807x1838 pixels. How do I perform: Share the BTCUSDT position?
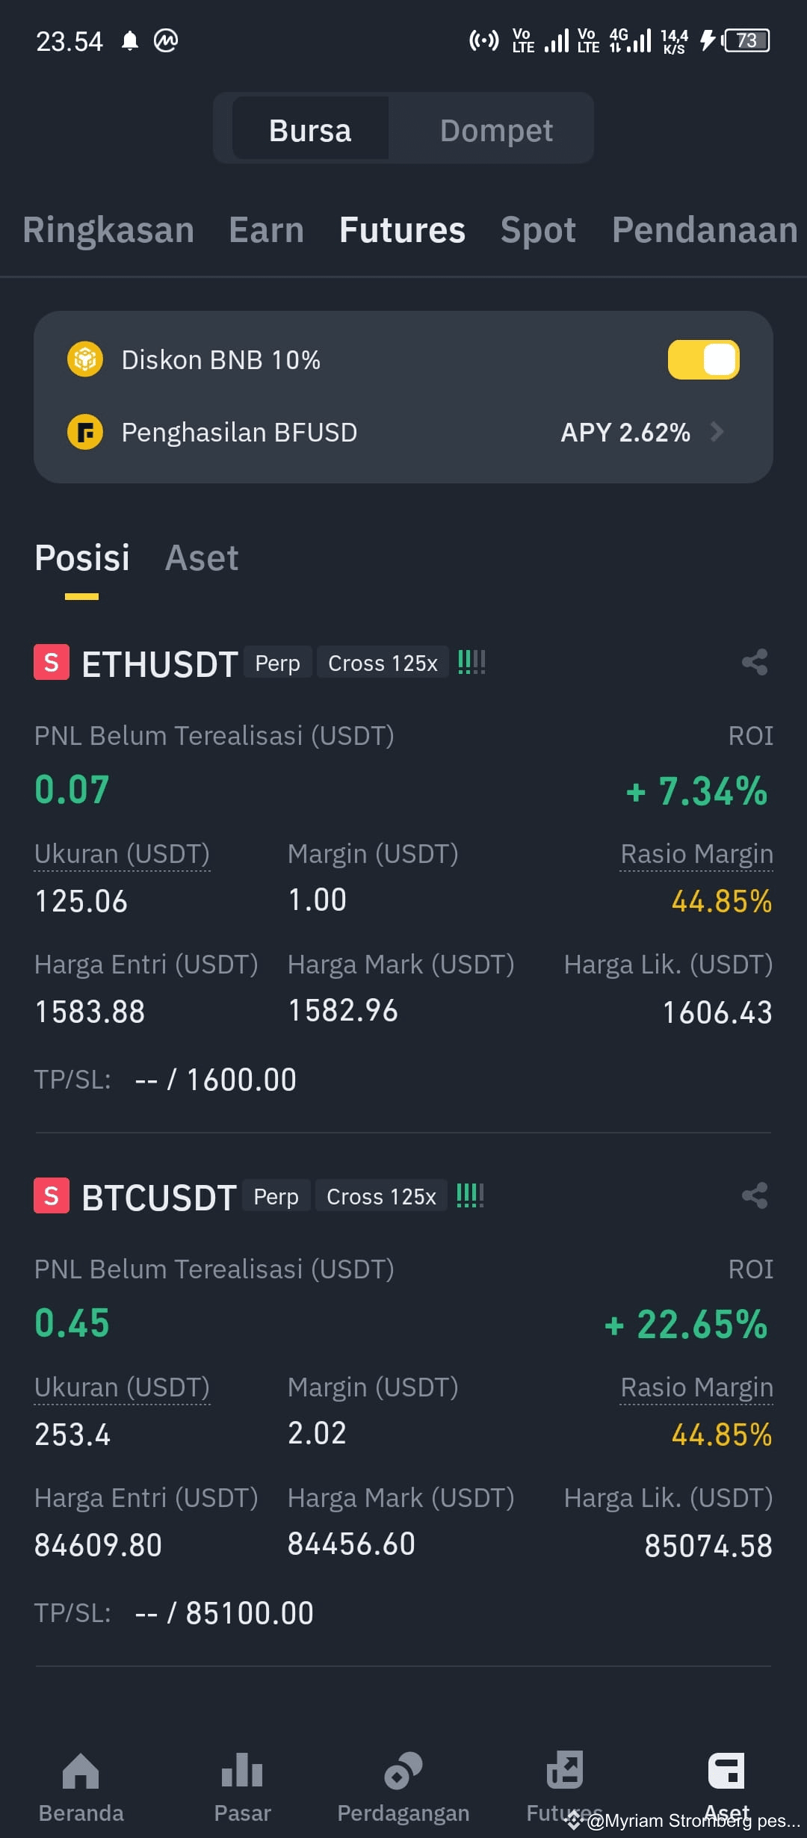(x=755, y=1195)
